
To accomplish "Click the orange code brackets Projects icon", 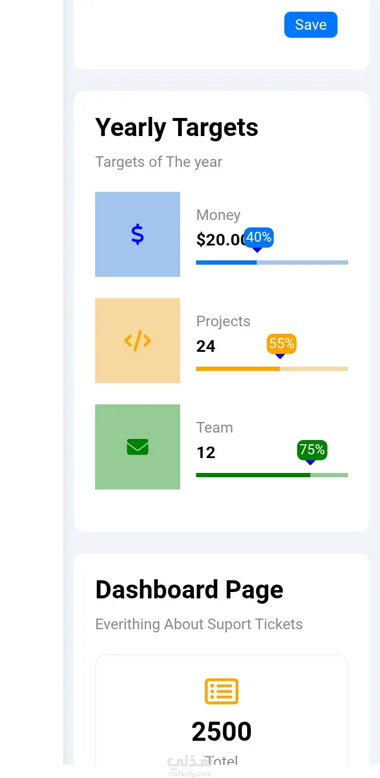I will pos(138,341).
